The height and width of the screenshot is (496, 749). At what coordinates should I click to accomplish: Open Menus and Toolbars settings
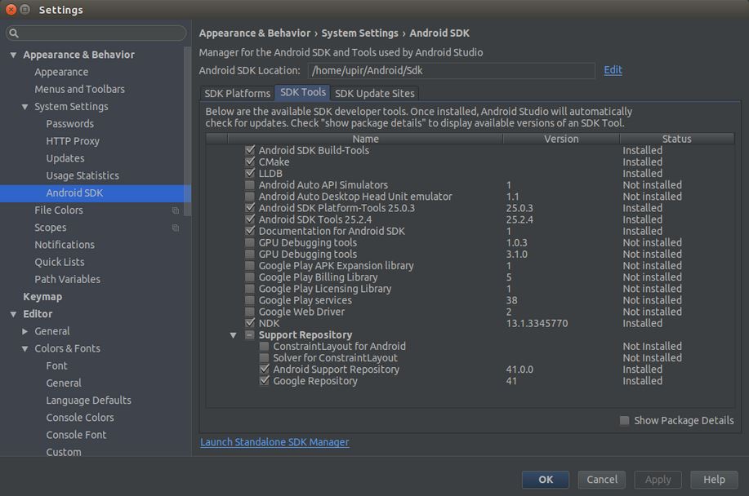[x=79, y=89]
